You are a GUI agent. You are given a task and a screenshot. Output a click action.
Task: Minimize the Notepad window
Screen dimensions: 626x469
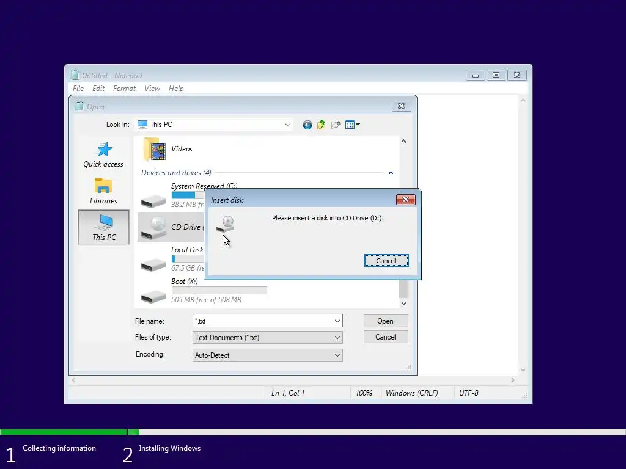[475, 75]
